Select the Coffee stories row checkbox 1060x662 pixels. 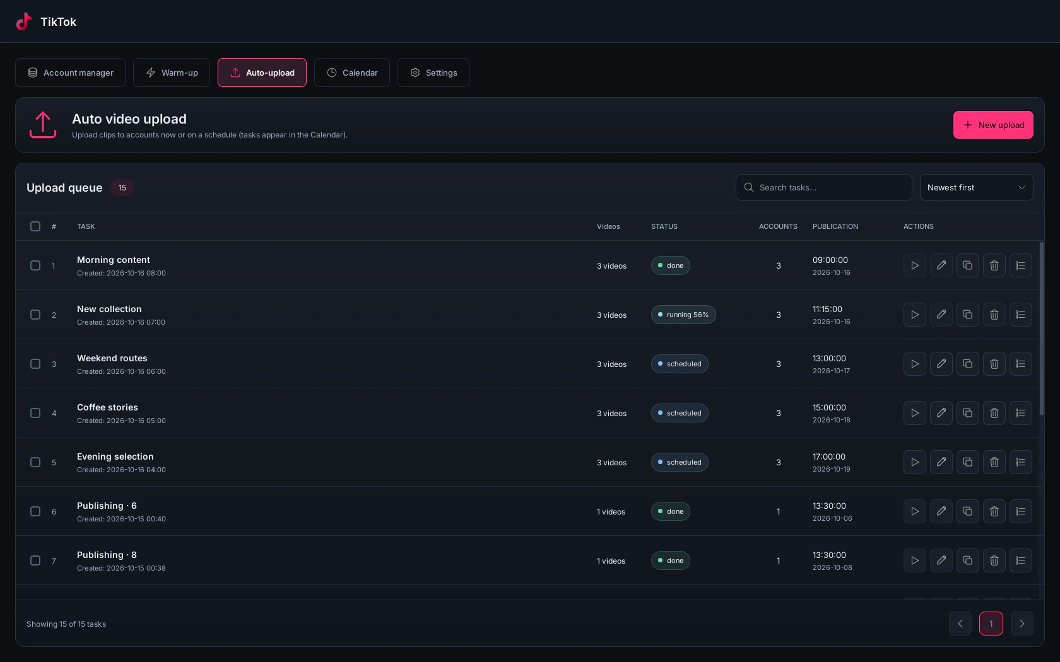(35, 413)
